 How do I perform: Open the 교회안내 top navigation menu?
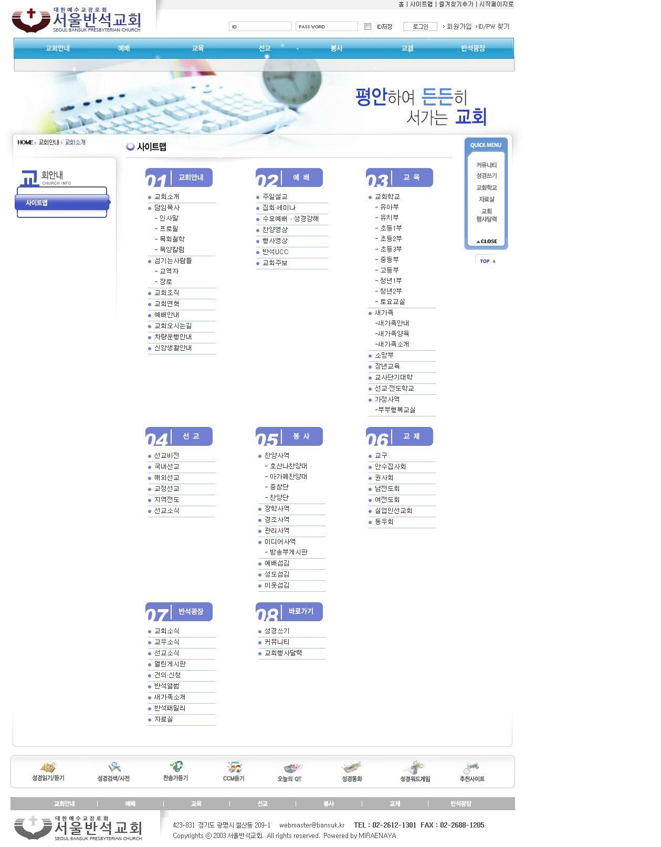[58, 48]
